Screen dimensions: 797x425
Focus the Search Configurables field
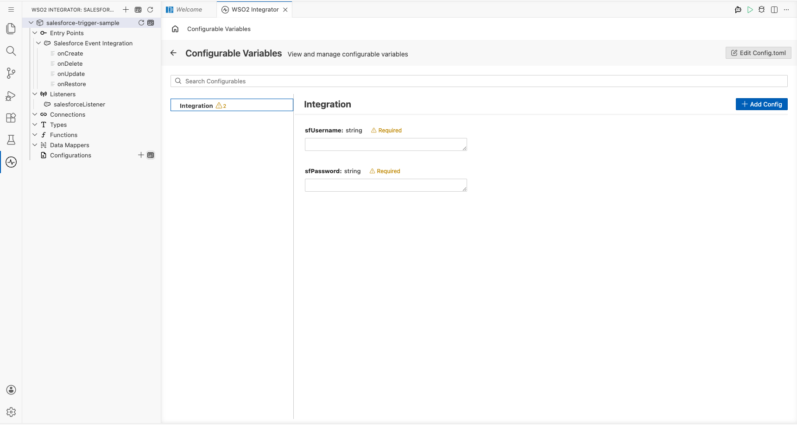point(479,81)
